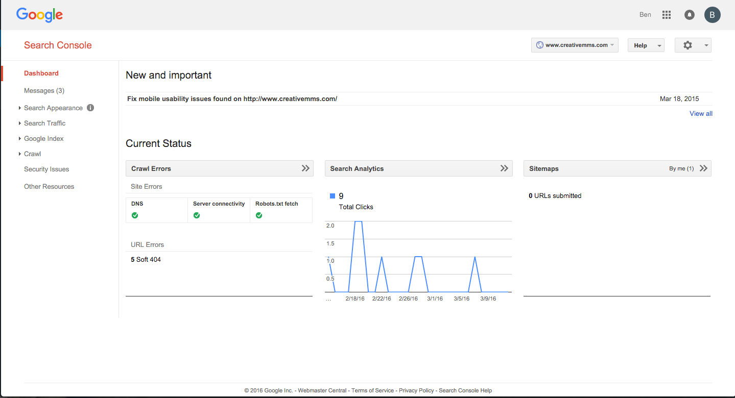Image resolution: width=735 pixels, height=398 pixels.
Task: Click the 3/9/16 chart axis label
Action: (488, 298)
